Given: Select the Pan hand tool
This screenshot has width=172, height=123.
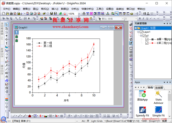Looking at the screenshot, I should [7, 77].
